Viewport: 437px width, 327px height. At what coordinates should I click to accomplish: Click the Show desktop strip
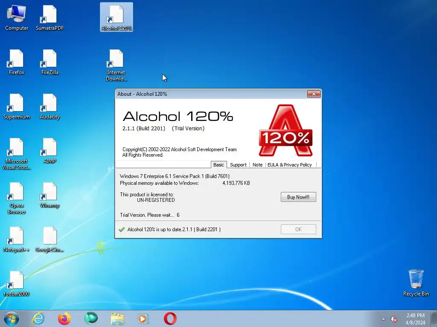[434, 318]
